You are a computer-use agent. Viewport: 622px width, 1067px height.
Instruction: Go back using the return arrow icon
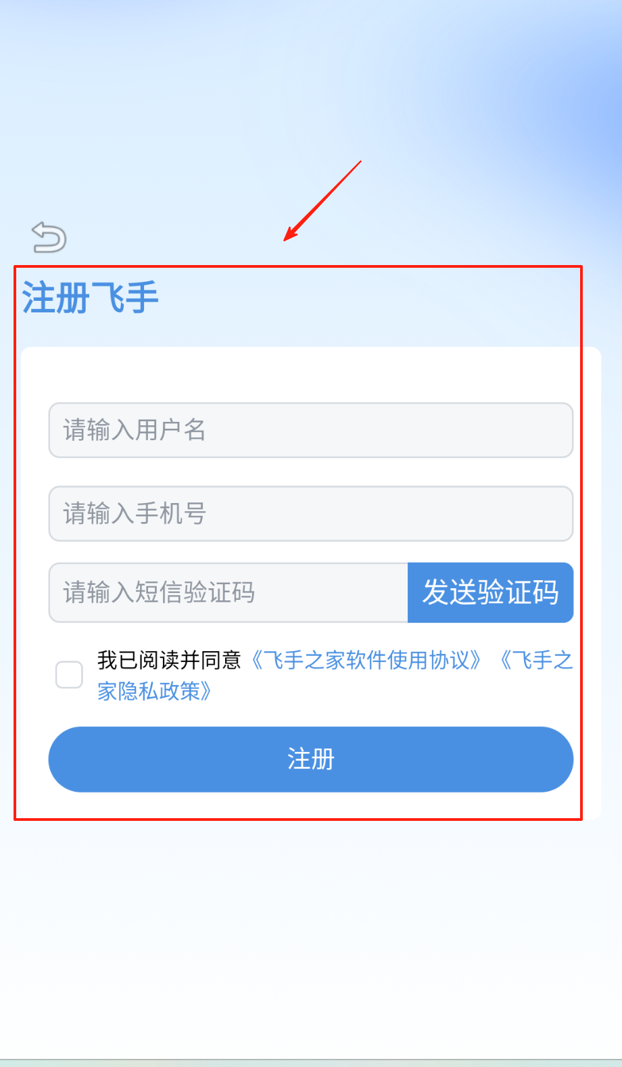click(x=49, y=237)
